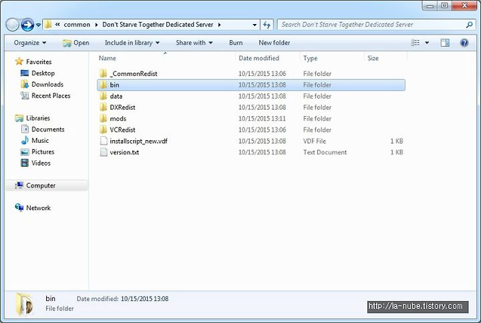Select the data folder icon

point(104,96)
